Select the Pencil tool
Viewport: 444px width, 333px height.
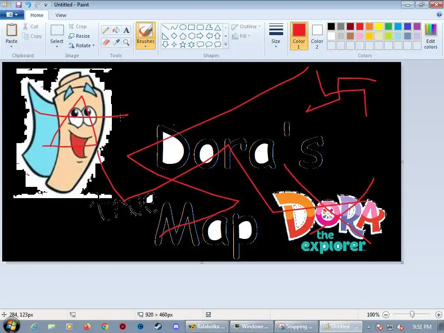106,30
